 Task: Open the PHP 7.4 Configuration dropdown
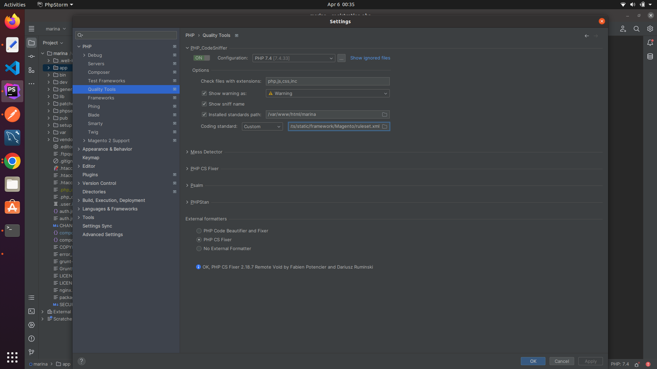294,58
